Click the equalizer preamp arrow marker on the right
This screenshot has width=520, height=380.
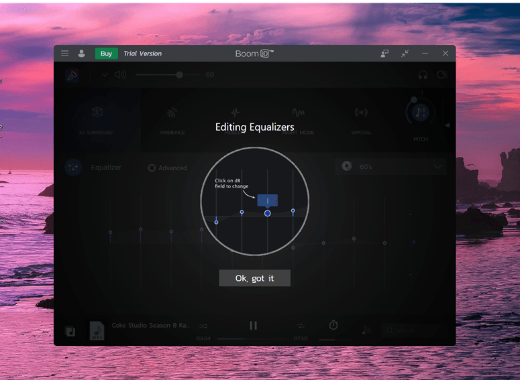pos(413,242)
